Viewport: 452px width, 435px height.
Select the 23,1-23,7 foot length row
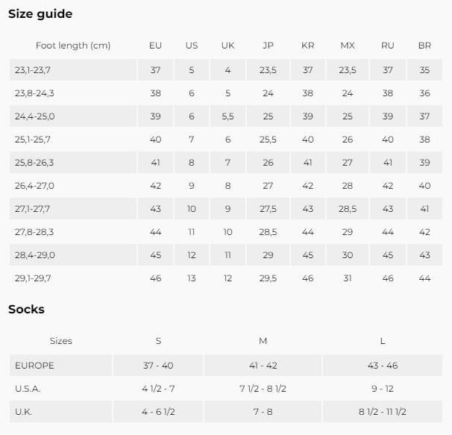[31, 70]
